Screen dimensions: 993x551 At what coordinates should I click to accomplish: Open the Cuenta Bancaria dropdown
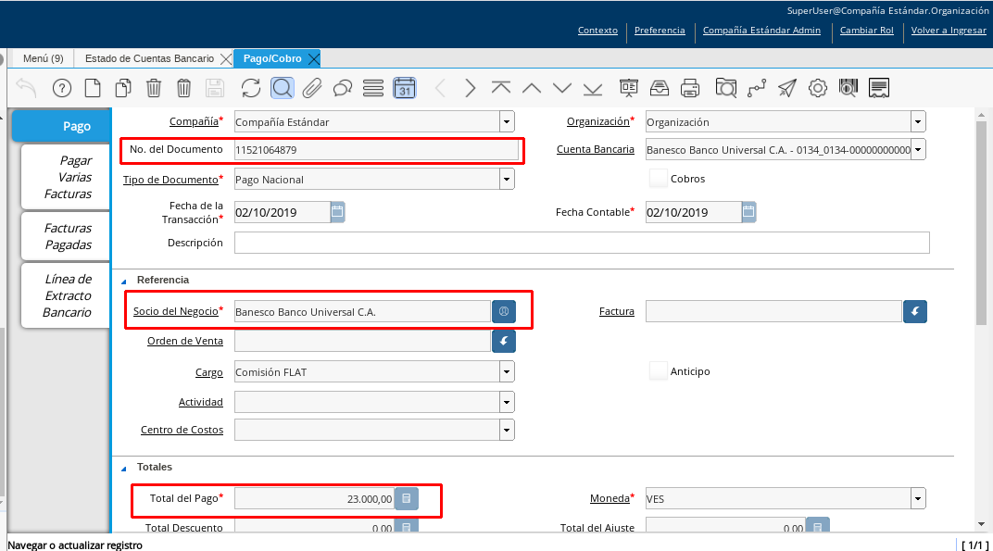pyautogui.click(x=917, y=149)
